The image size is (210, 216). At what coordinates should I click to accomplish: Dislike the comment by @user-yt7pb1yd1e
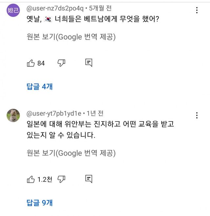click(x=61, y=179)
